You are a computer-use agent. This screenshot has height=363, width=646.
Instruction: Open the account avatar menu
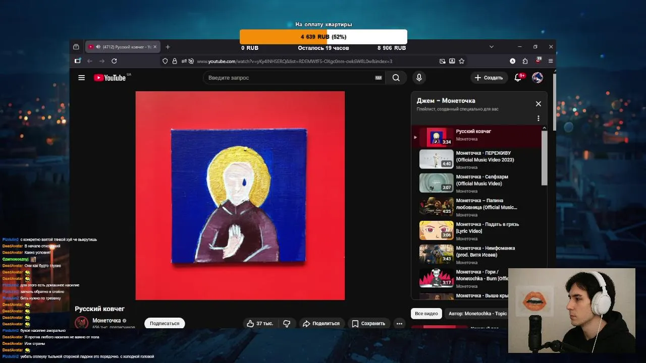coord(537,78)
